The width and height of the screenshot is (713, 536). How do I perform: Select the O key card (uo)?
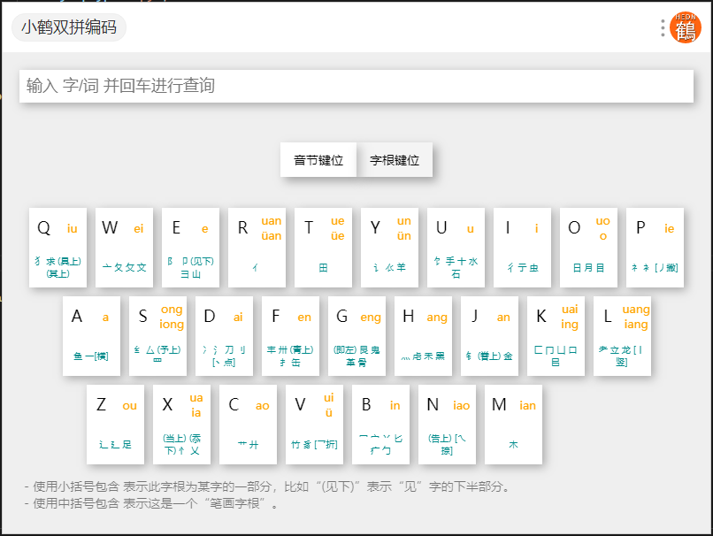pyautogui.click(x=589, y=248)
